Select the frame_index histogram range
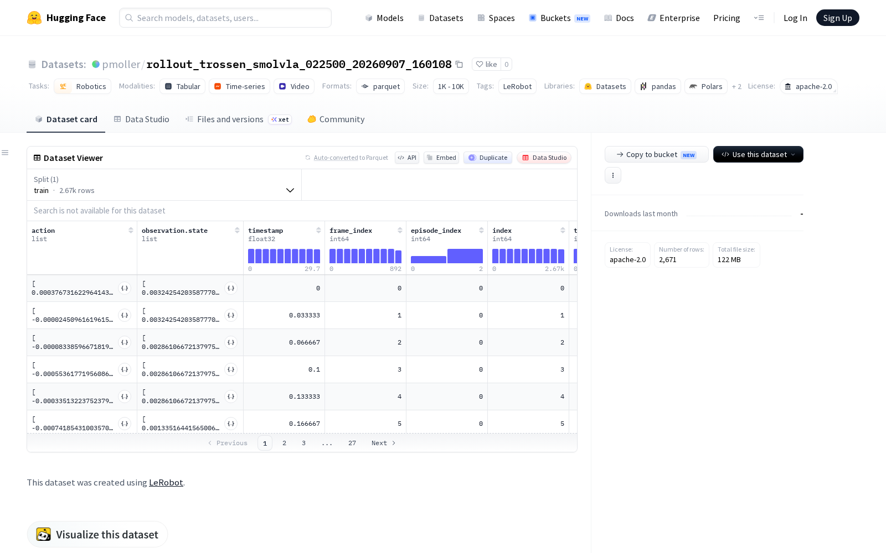The height and width of the screenshot is (553, 886). (x=365, y=256)
